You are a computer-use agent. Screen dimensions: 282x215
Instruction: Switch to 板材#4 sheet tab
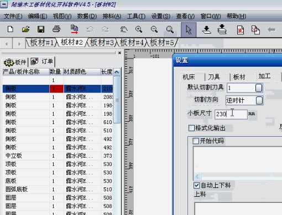coord(132,43)
